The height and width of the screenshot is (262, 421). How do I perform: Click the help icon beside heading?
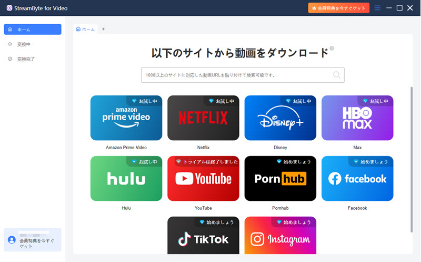[332, 48]
